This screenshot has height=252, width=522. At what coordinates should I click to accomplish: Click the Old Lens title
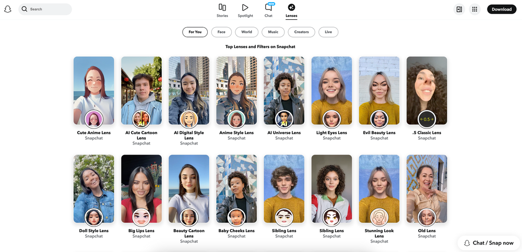[427, 231]
